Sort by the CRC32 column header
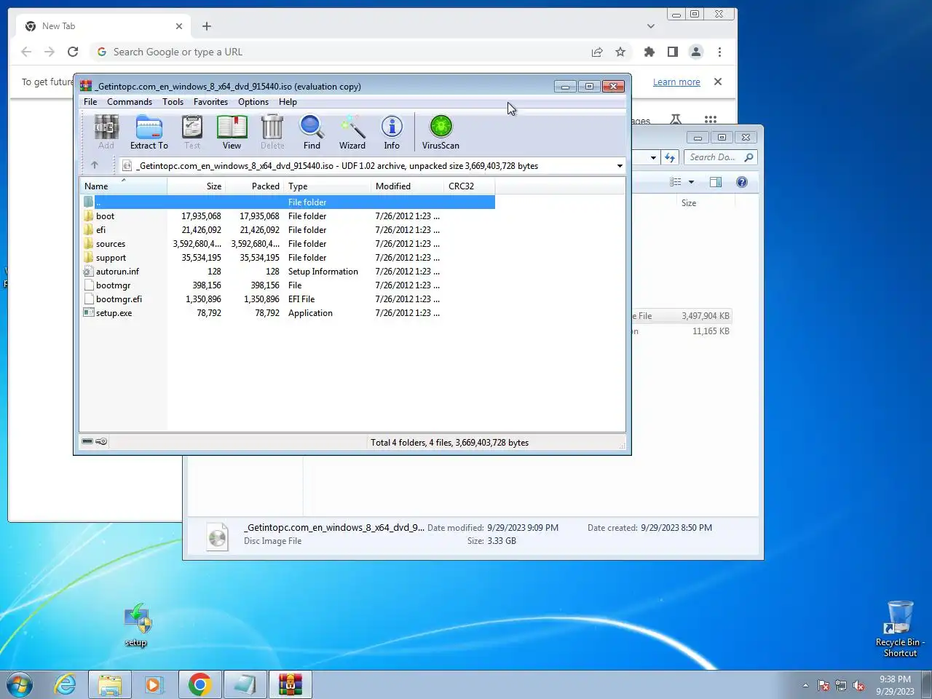Viewport: 932px width, 699px height. pos(470,186)
